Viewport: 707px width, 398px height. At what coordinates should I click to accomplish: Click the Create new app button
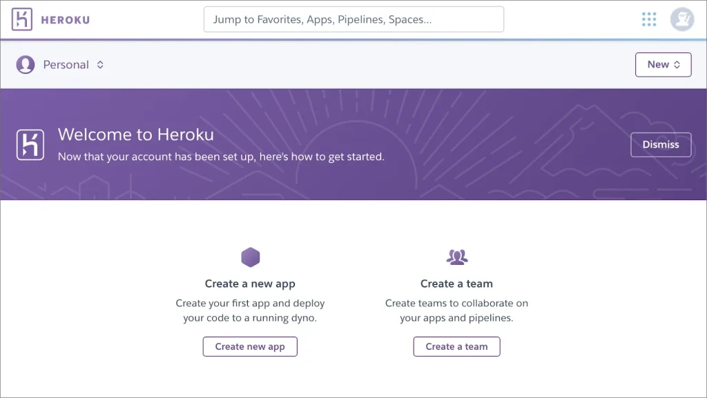coord(250,347)
